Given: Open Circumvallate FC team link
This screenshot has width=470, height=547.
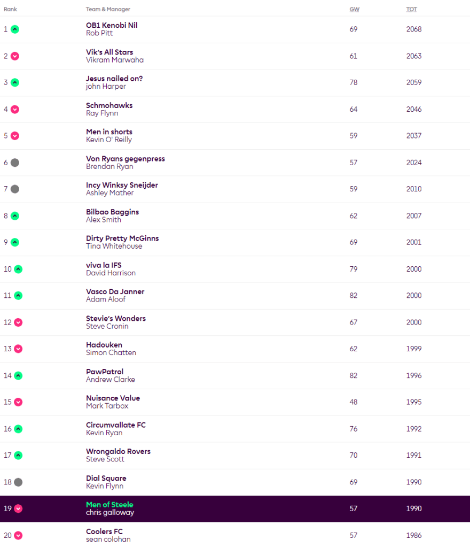Looking at the screenshot, I should 115,425.
